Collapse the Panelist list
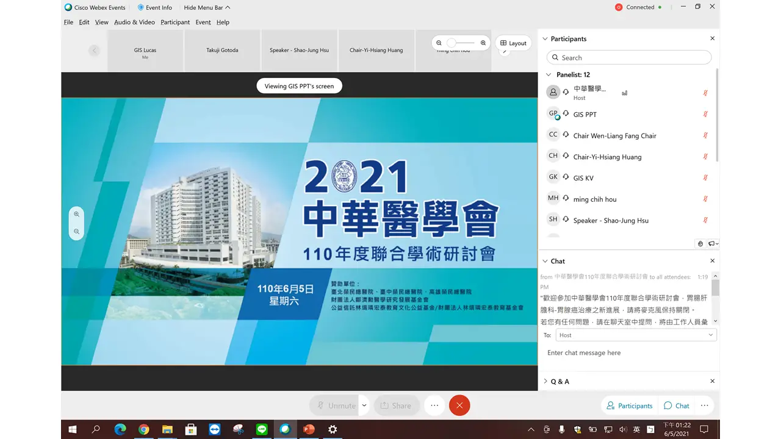Viewport: 781px width, 439px height. 549,75
